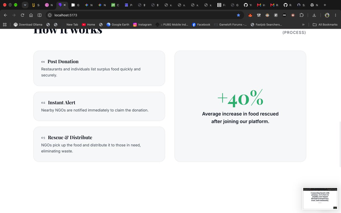Open the apps grid in bookmarks bar
The height and width of the screenshot is (213, 341).
click(x=5, y=25)
